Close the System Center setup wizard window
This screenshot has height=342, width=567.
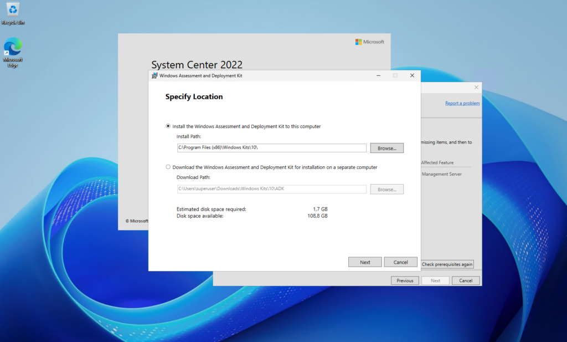[476, 87]
